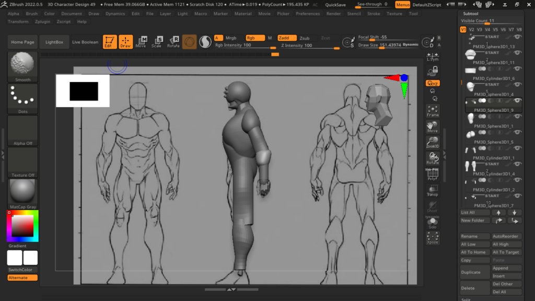Viewport: 535px width, 301px height.
Task: Toggle L.Sym local symmetry
Action: pos(433,56)
